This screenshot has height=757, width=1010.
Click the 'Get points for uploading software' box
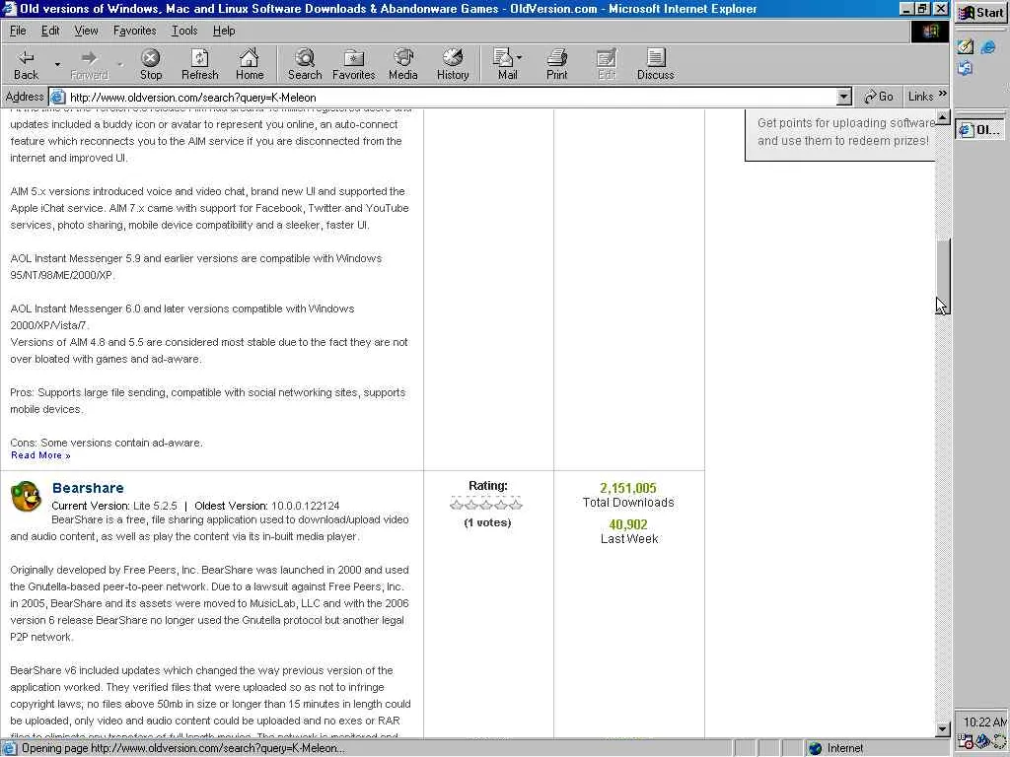[840, 134]
